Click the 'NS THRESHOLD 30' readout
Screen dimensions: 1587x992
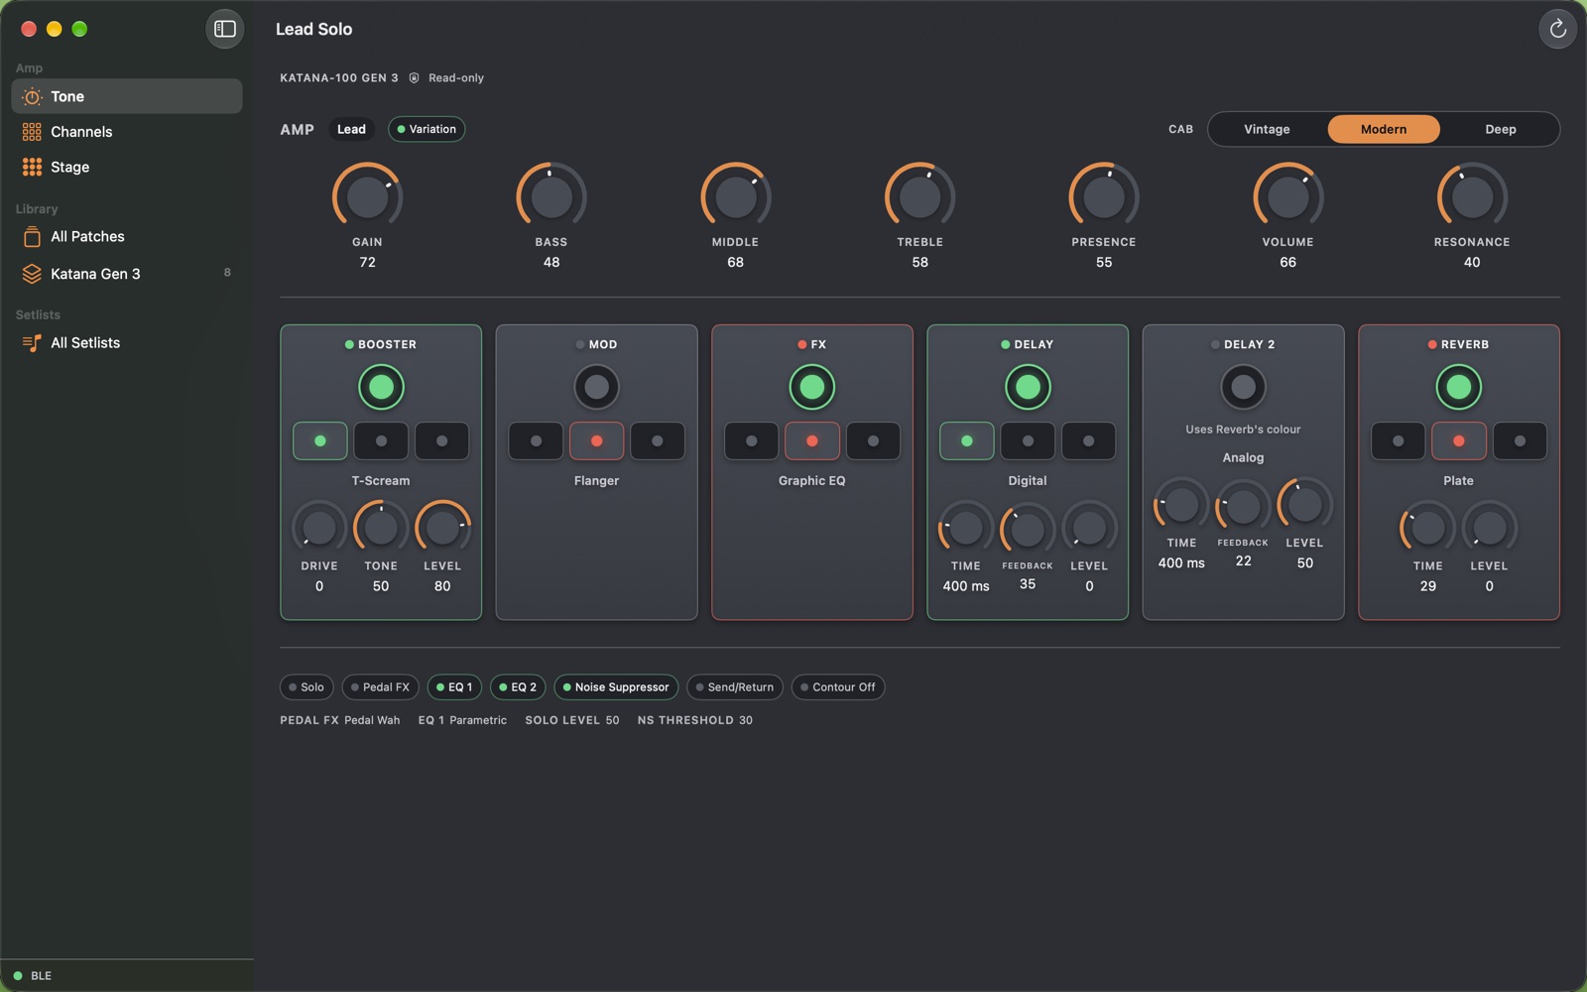tap(695, 721)
